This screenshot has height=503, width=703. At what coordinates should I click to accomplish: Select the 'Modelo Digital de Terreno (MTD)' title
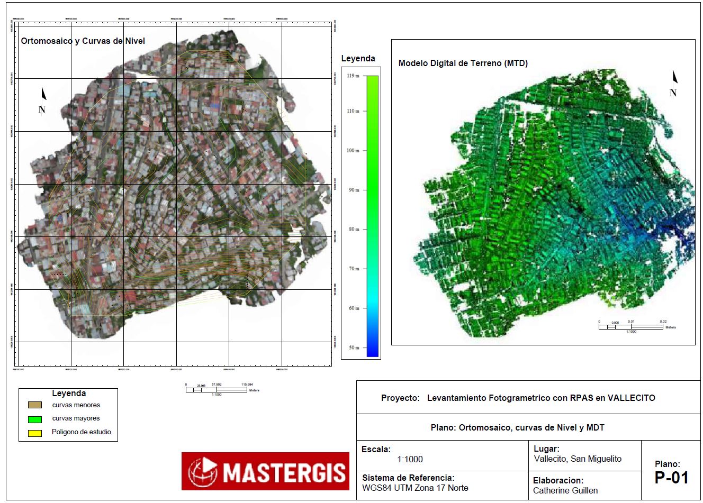463,63
